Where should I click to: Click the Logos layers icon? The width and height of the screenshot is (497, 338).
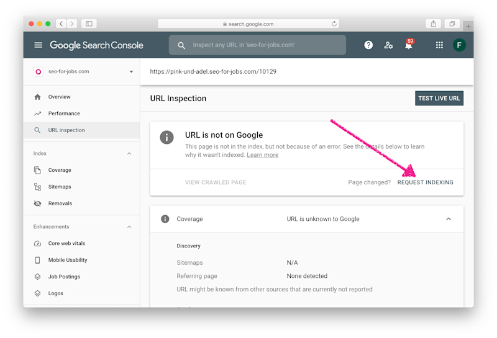(37, 293)
